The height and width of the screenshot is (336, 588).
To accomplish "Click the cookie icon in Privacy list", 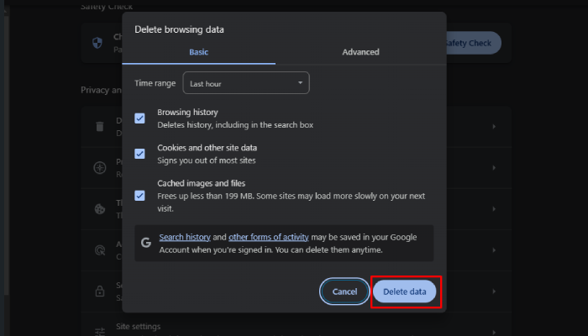I will [100, 209].
